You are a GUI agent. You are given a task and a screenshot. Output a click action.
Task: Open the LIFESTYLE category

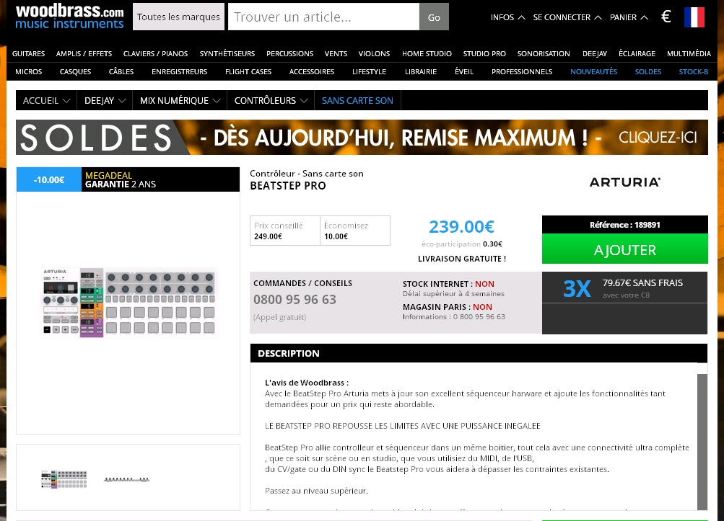click(369, 71)
